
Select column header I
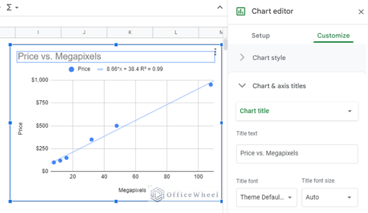(38, 33)
